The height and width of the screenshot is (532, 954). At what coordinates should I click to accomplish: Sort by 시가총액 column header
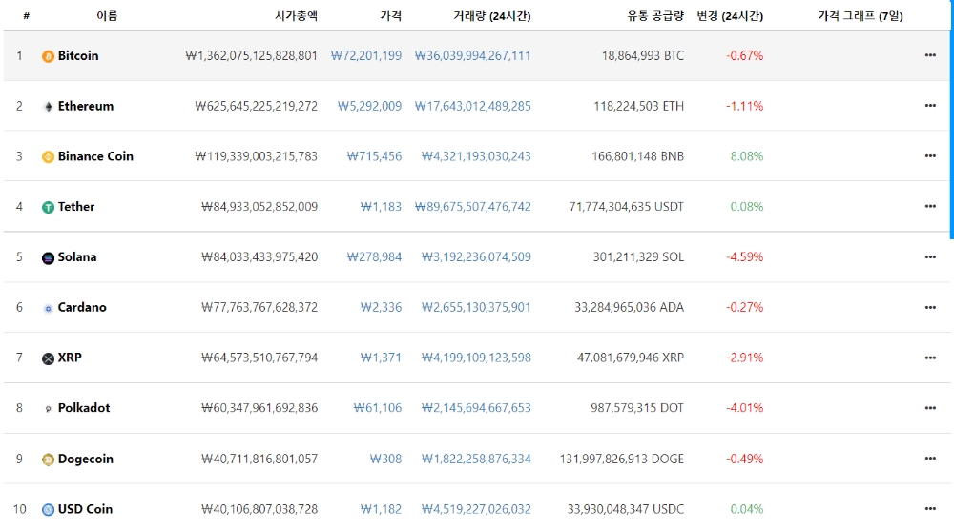click(x=296, y=16)
